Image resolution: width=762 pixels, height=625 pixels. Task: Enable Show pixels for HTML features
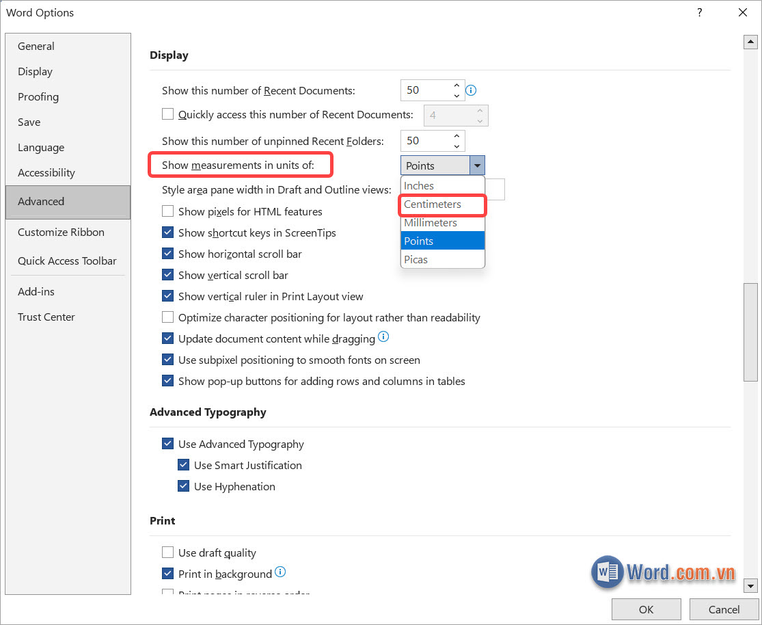pos(168,212)
